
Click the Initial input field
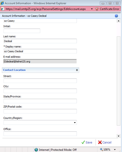[22, 31]
